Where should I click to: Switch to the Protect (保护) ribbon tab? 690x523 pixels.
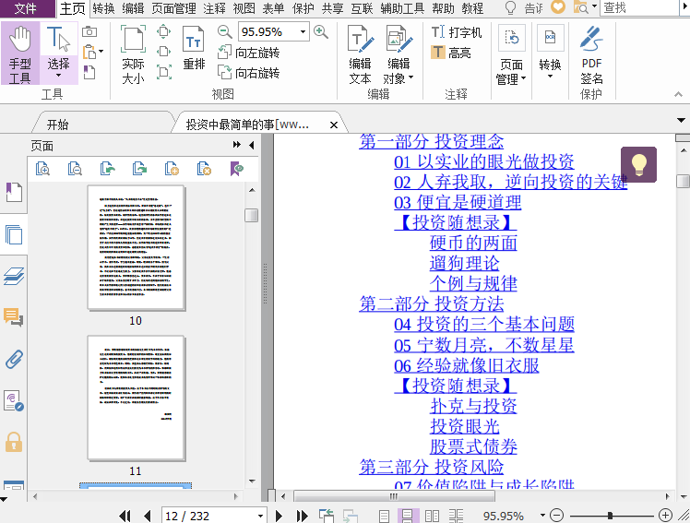click(303, 8)
